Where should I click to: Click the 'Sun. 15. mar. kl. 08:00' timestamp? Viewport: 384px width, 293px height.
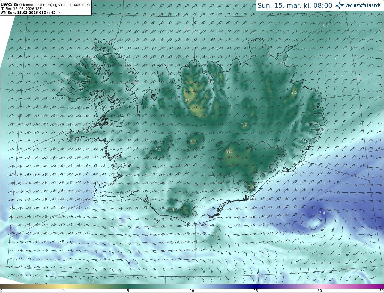click(295, 5)
